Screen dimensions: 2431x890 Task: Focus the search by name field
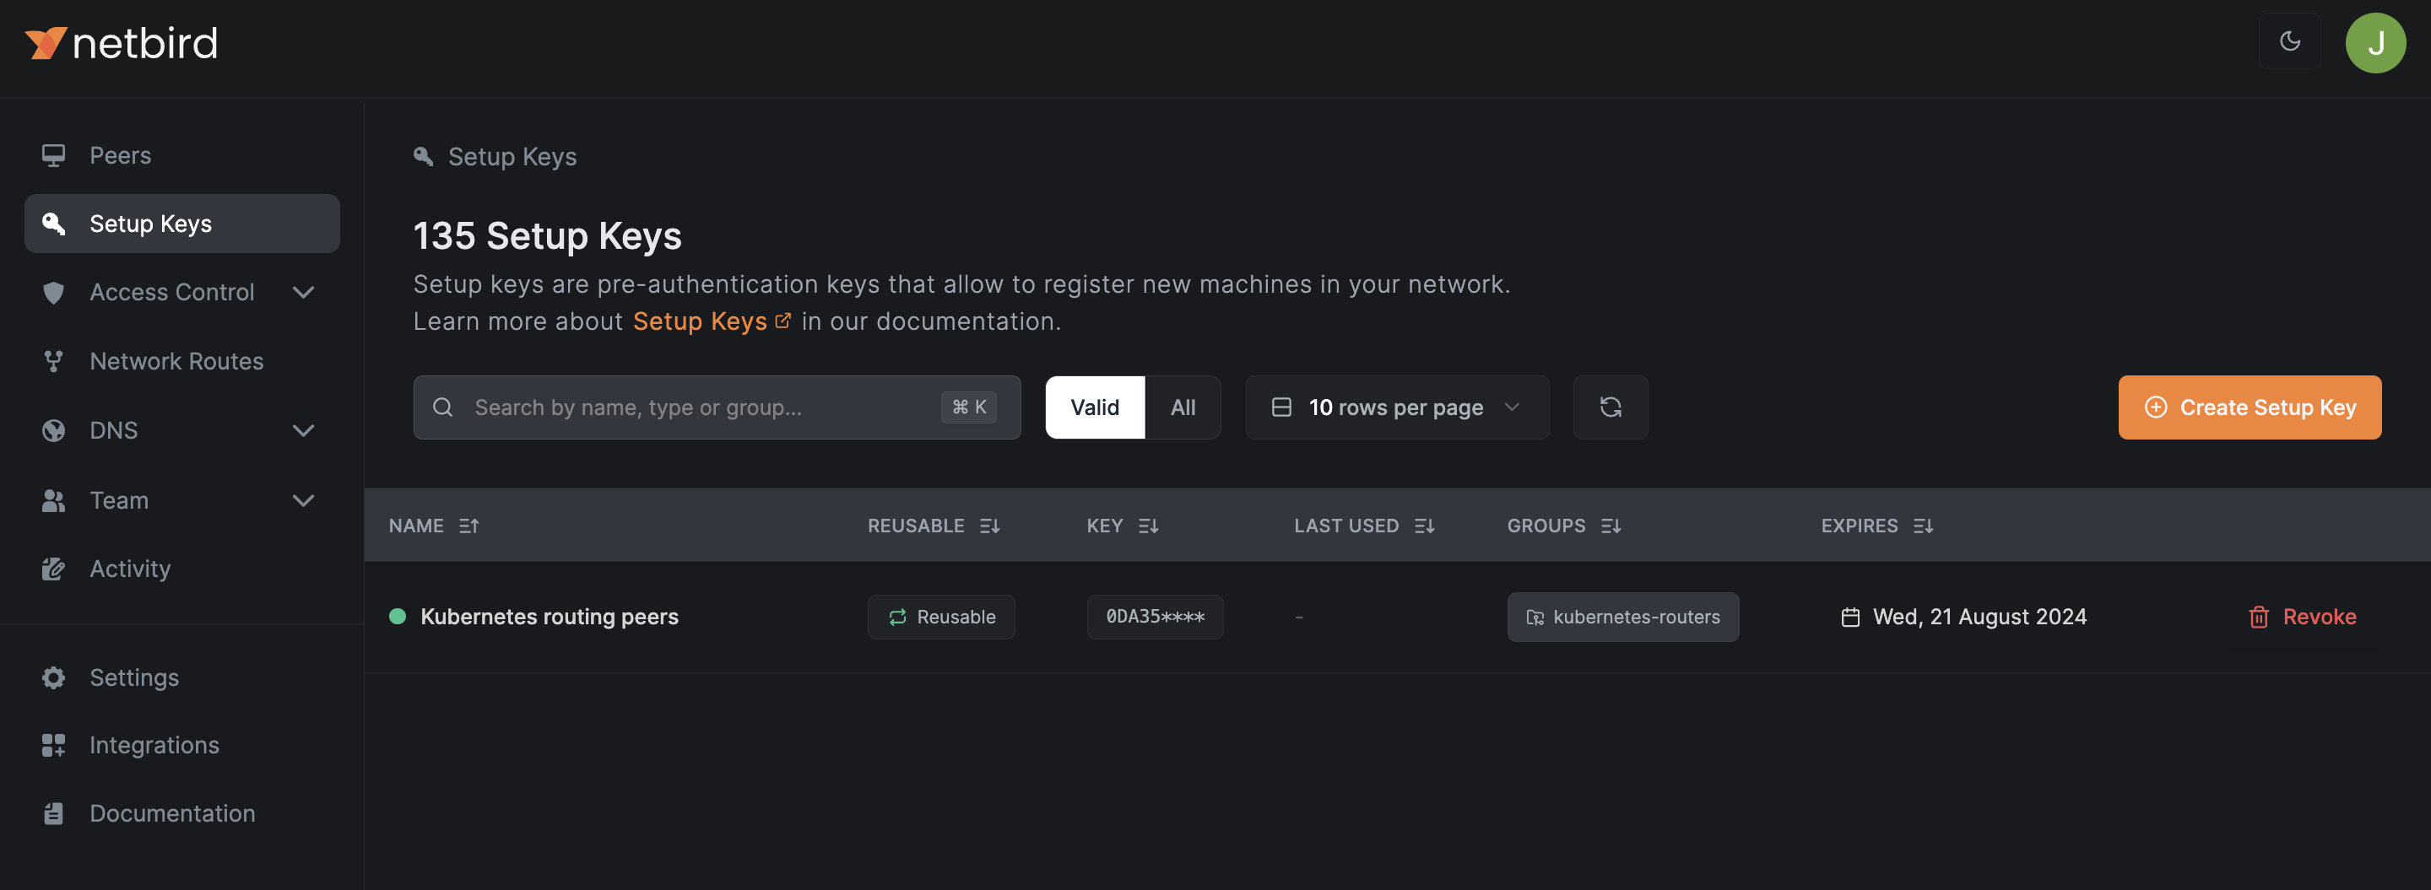tap(698, 407)
